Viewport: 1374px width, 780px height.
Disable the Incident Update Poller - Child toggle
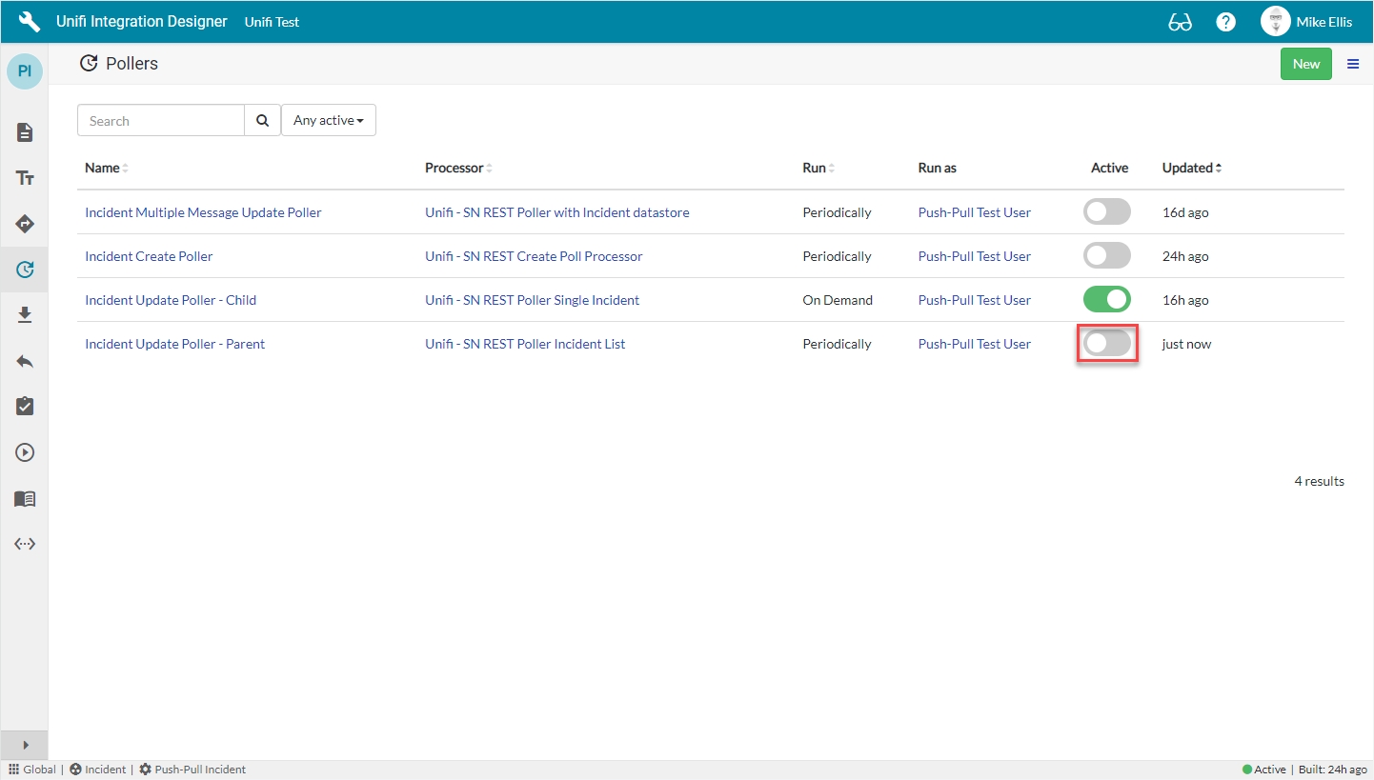tap(1106, 299)
